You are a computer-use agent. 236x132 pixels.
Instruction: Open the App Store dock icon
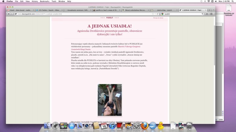[x=72, y=126]
